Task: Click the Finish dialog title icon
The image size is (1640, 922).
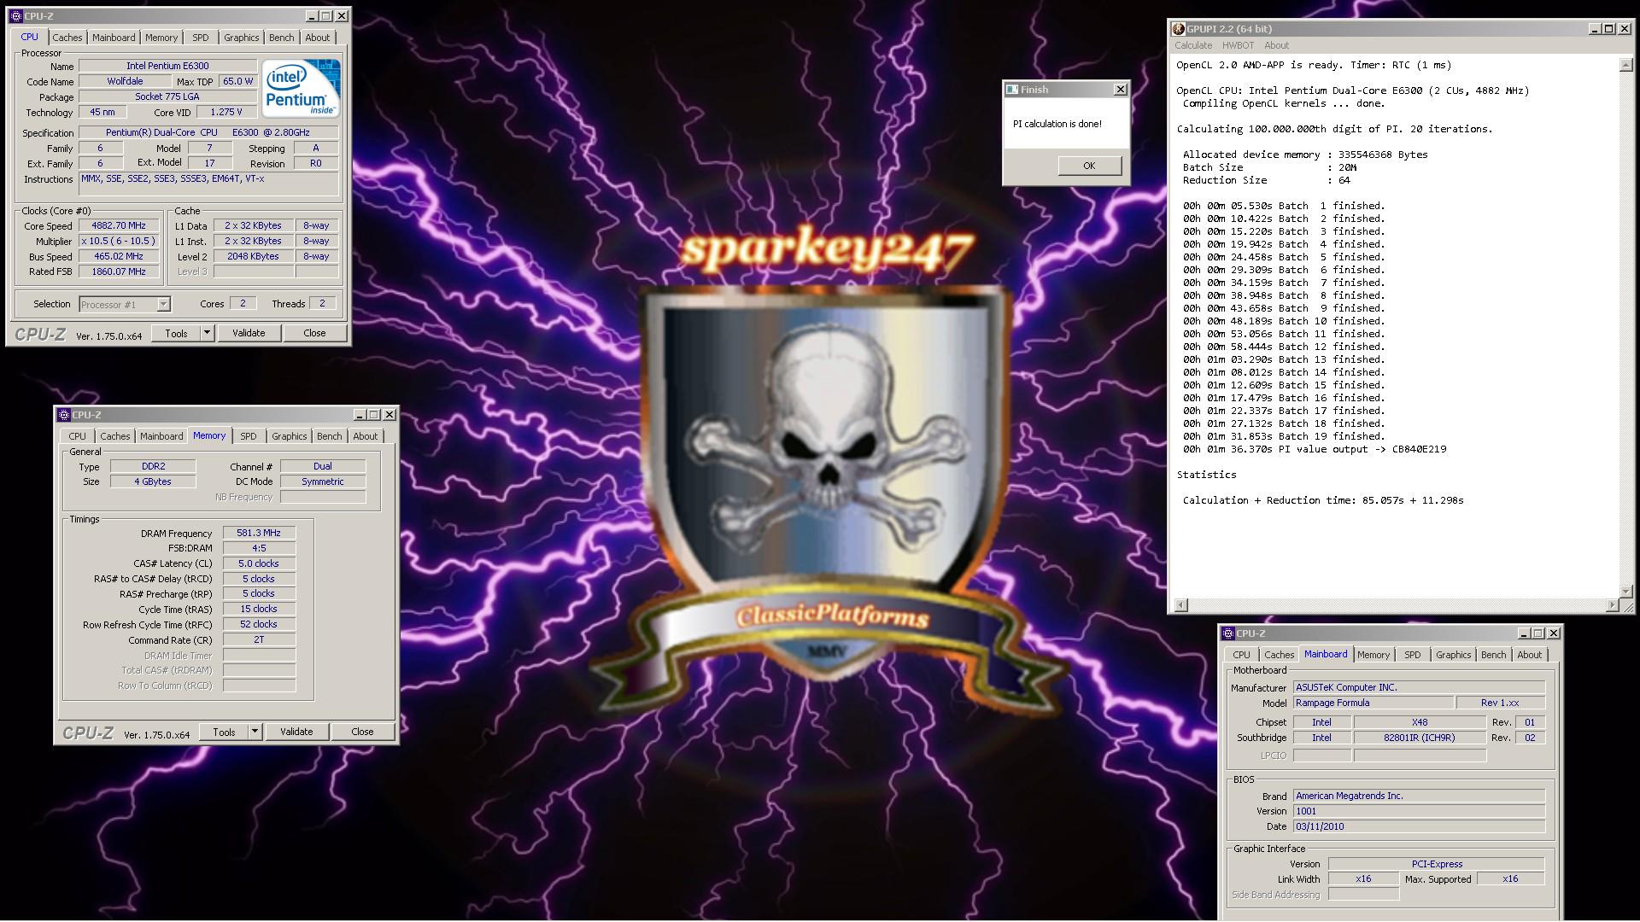Action: click(1012, 90)
